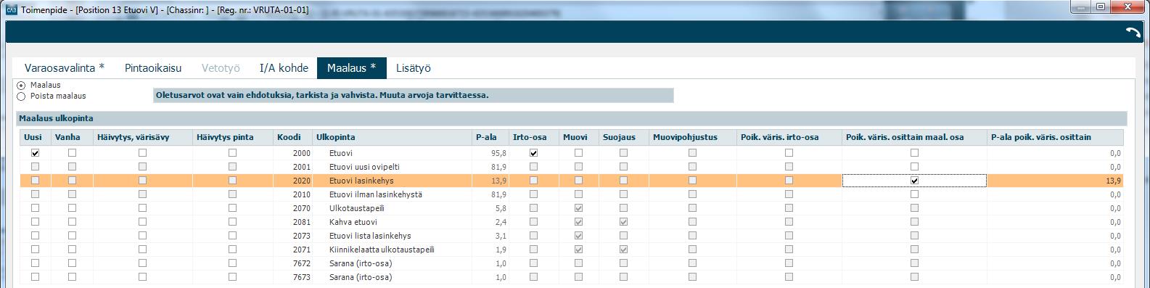Check Uusi for Sarana code 7672
Image resolution: width=1150 pixels, height=288 pixels.
point(36,263)
